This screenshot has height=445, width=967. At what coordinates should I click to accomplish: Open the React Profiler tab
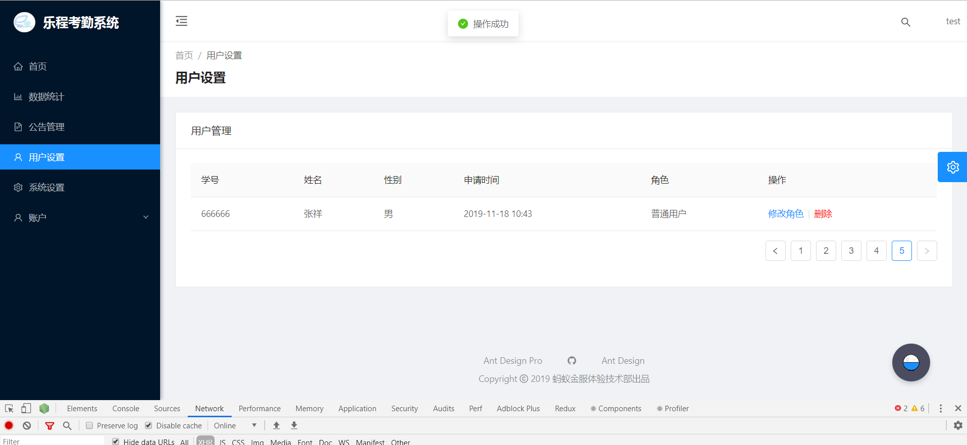point(673,409)
